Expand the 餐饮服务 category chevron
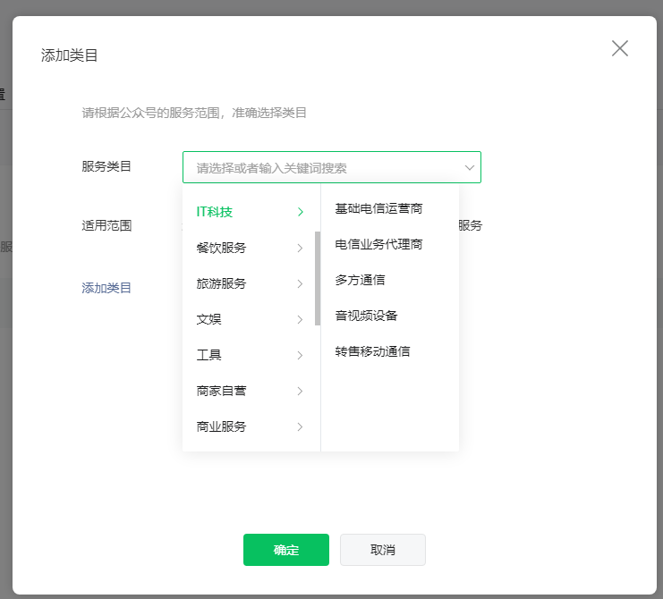This screenshot has width=663, height=599. click(x=301, y=248)
